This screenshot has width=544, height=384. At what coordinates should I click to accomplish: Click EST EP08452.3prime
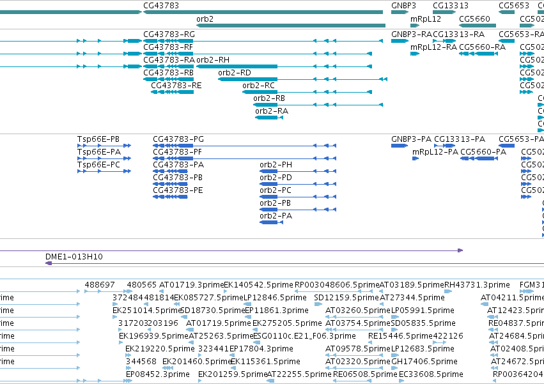[157, 374]
